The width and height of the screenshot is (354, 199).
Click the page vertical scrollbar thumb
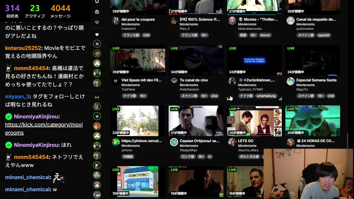(348, 140)
